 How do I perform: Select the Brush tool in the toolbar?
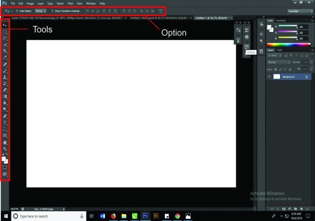[x=5, y=71]
